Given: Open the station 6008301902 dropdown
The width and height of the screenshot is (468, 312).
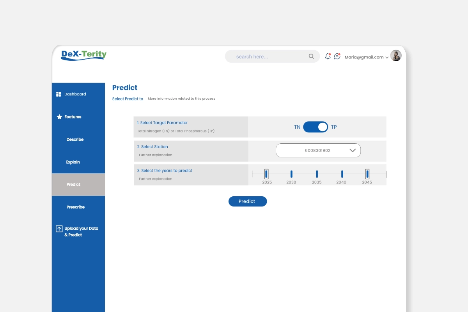Looking at the screenshot, I should [318, 150].
